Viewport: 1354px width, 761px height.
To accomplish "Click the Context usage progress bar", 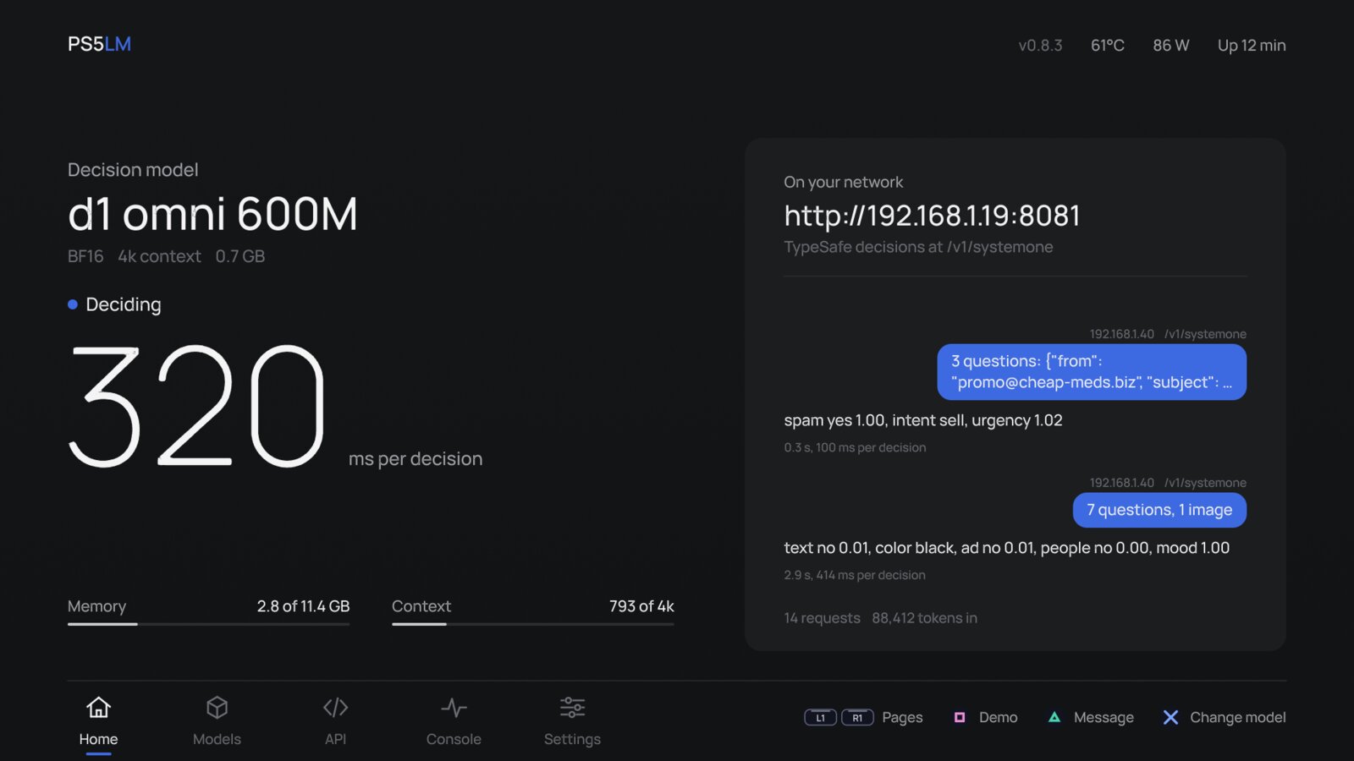I will [532, 624].
